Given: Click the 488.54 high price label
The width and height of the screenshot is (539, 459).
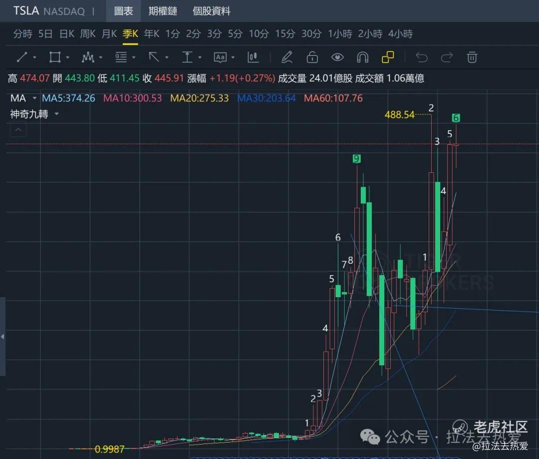Looking at the screenshot, I should (399, 114).
